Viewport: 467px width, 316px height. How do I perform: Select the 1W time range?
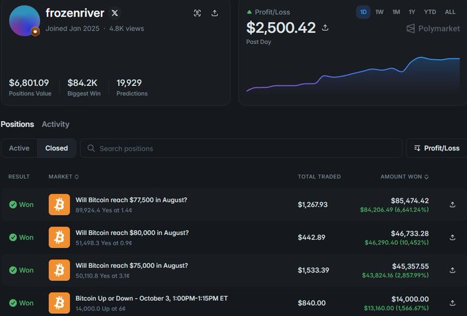(379, 12)
